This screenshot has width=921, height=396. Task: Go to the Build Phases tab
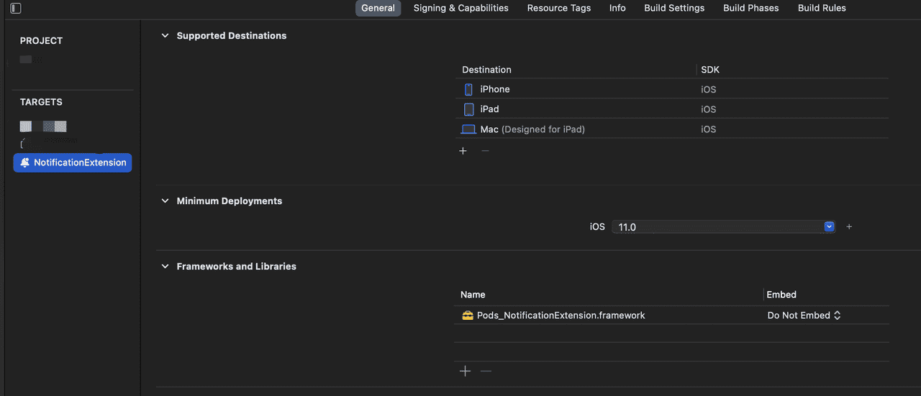(750, 8)
